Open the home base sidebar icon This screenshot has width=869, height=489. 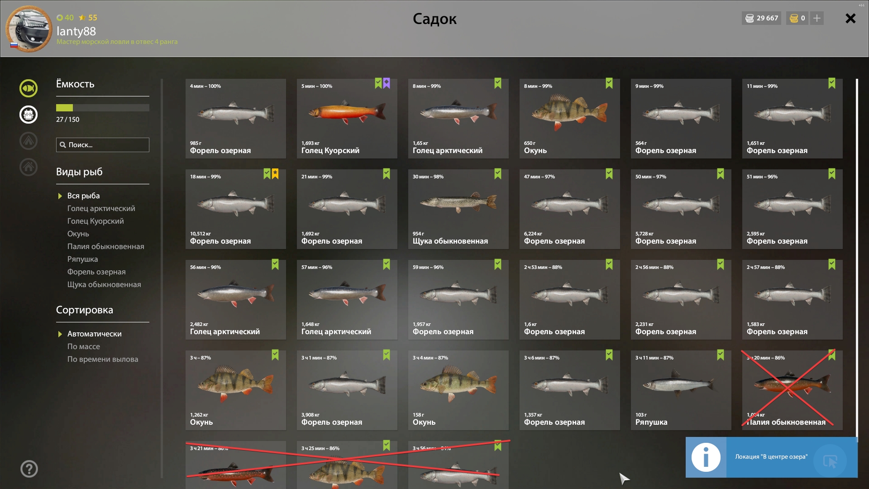tap(29, 167)
